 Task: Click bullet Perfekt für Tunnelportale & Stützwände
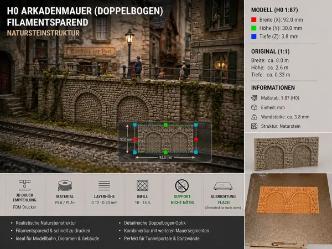[x=162, y=238]
